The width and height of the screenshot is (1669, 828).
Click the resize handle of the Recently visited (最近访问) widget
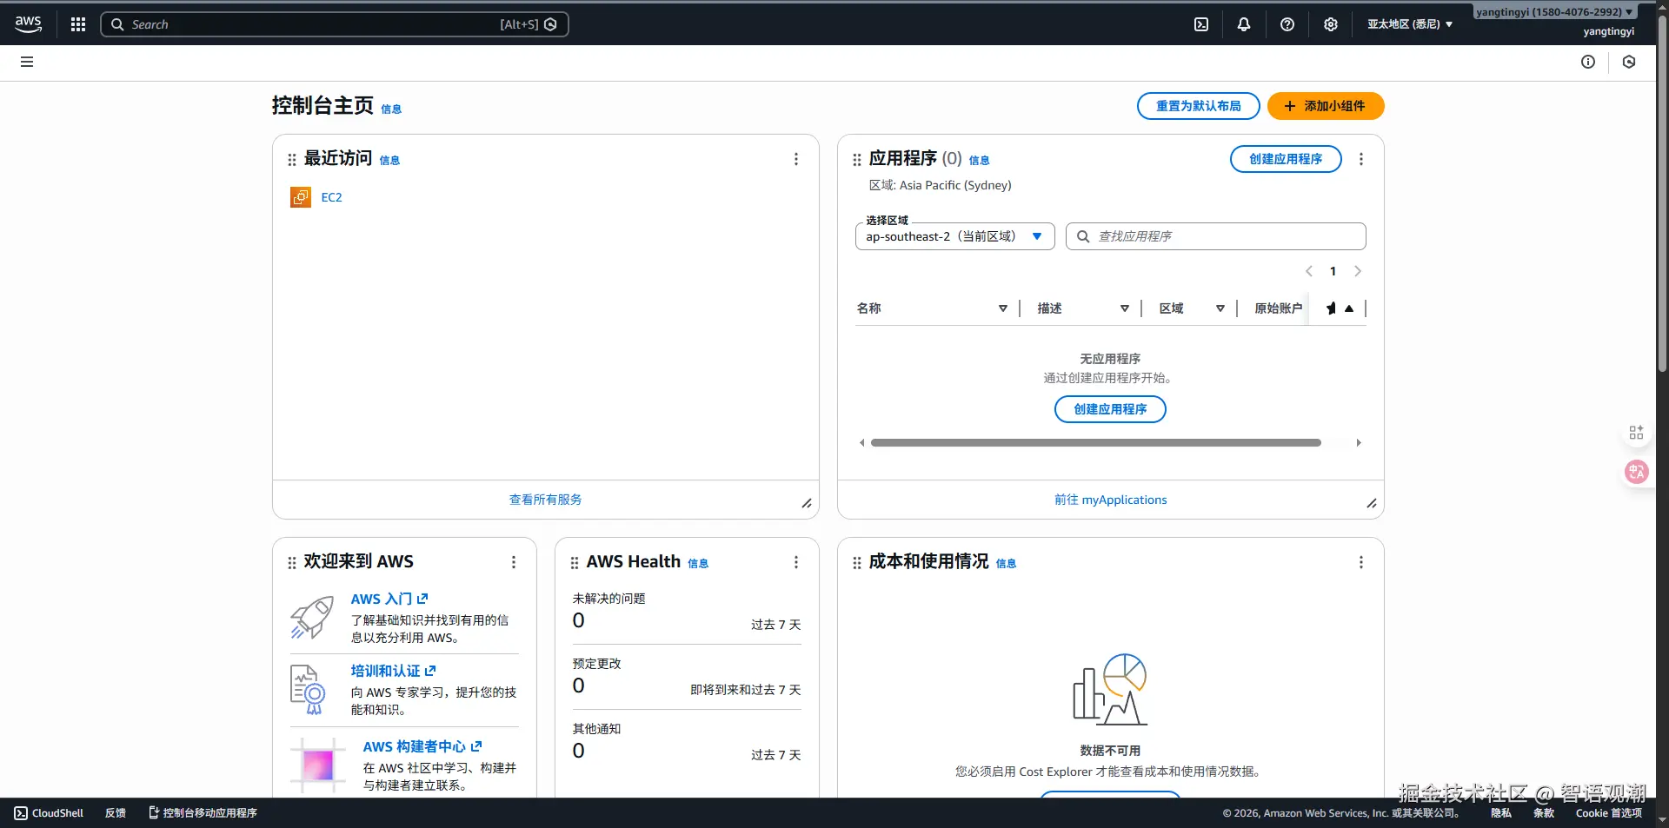point(807,503)
